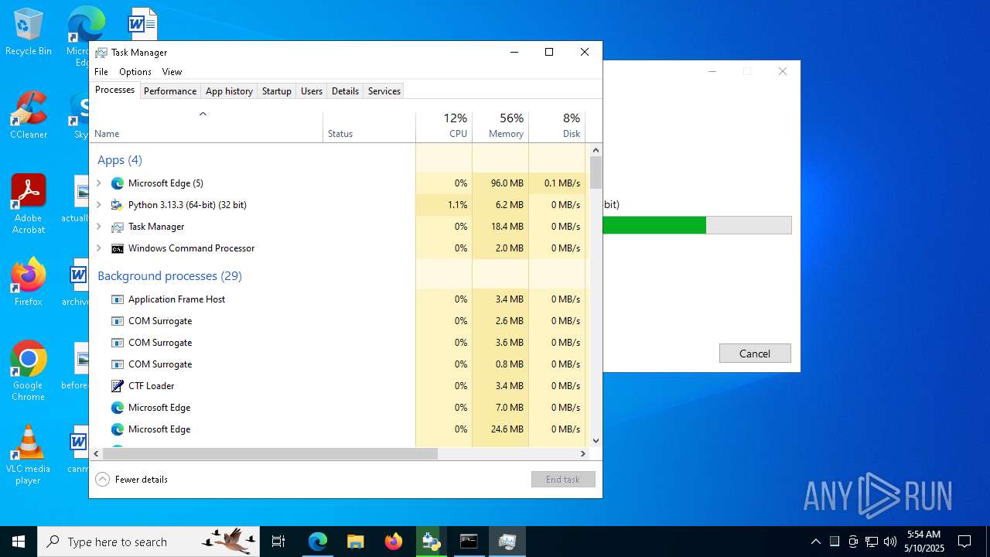Click the installer's green progress bar

coord(654,225)
